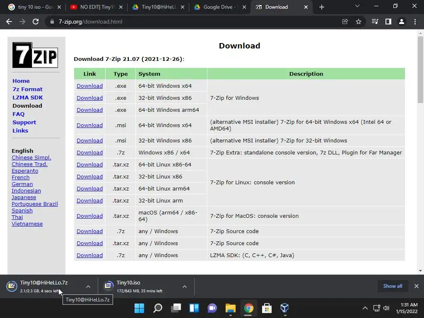Bookmark this page with the star icon
This screenshot has height=318, width=424.
(x=359, y=22)
